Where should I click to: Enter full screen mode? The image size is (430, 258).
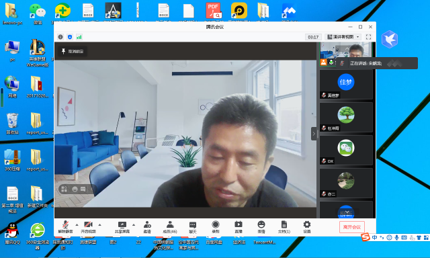click(369, 37)
